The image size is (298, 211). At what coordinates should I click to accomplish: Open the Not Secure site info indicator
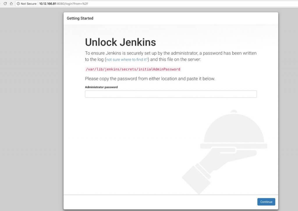(x=26, y=3)
